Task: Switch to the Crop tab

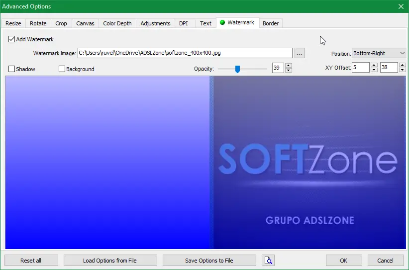Action: tap(61, 23)
